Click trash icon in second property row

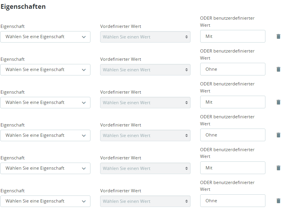(x=278, y=69)
